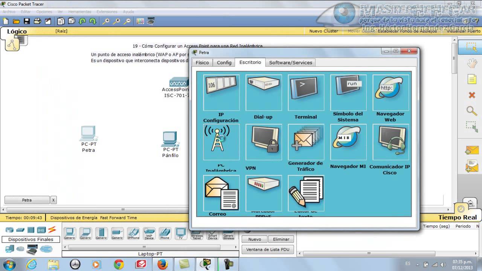Select the Inspect magnifier tool
Viewport: 482px width, 271px height.
[472, 111]
